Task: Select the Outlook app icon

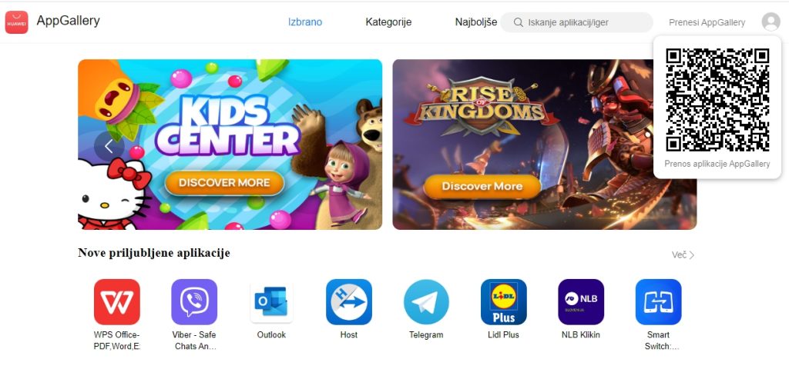Action: click(271, 301)
